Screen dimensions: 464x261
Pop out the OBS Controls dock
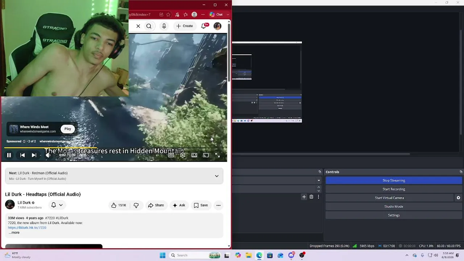point(461,172)
